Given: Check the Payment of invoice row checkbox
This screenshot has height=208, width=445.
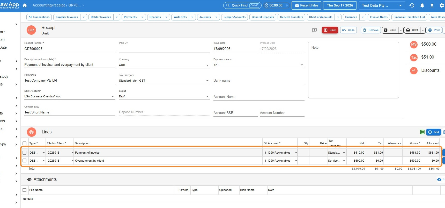Looking at the screenshot, I should coord(25,153).
